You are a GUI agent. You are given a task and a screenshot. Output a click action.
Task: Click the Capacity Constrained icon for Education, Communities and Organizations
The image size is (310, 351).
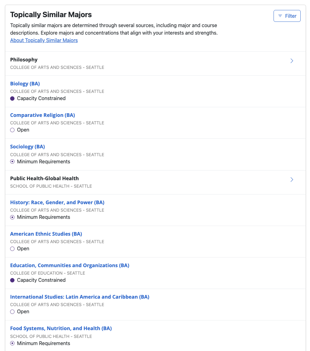[x=12, y=280]
